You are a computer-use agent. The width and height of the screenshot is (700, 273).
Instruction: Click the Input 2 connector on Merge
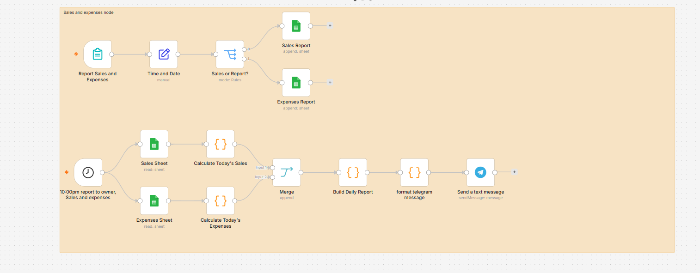(x=273, y=177)
